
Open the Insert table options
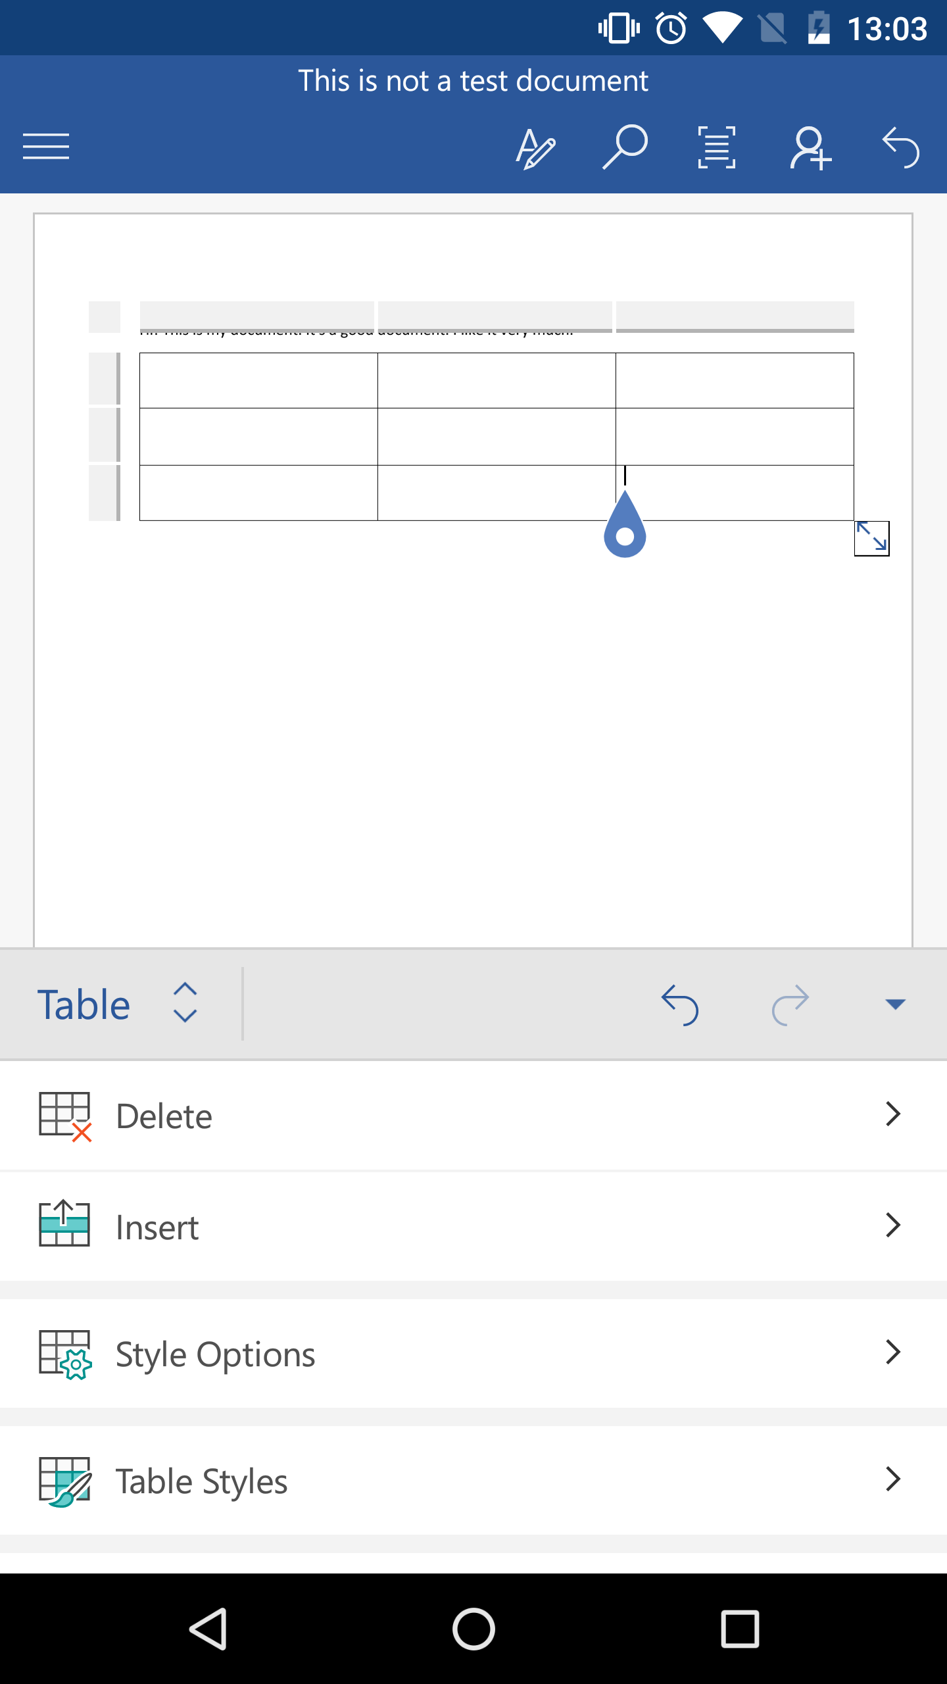click(473, 1226)
